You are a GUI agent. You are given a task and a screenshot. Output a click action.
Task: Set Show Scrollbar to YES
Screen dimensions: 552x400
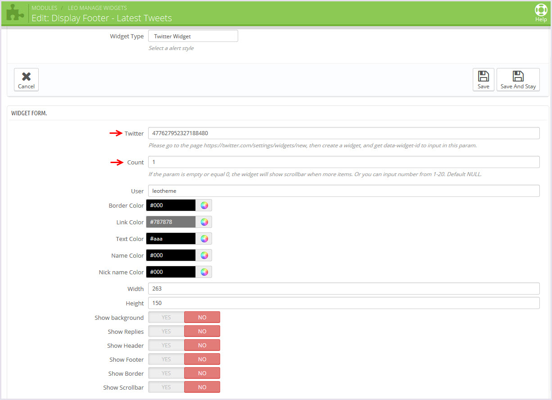166,387
